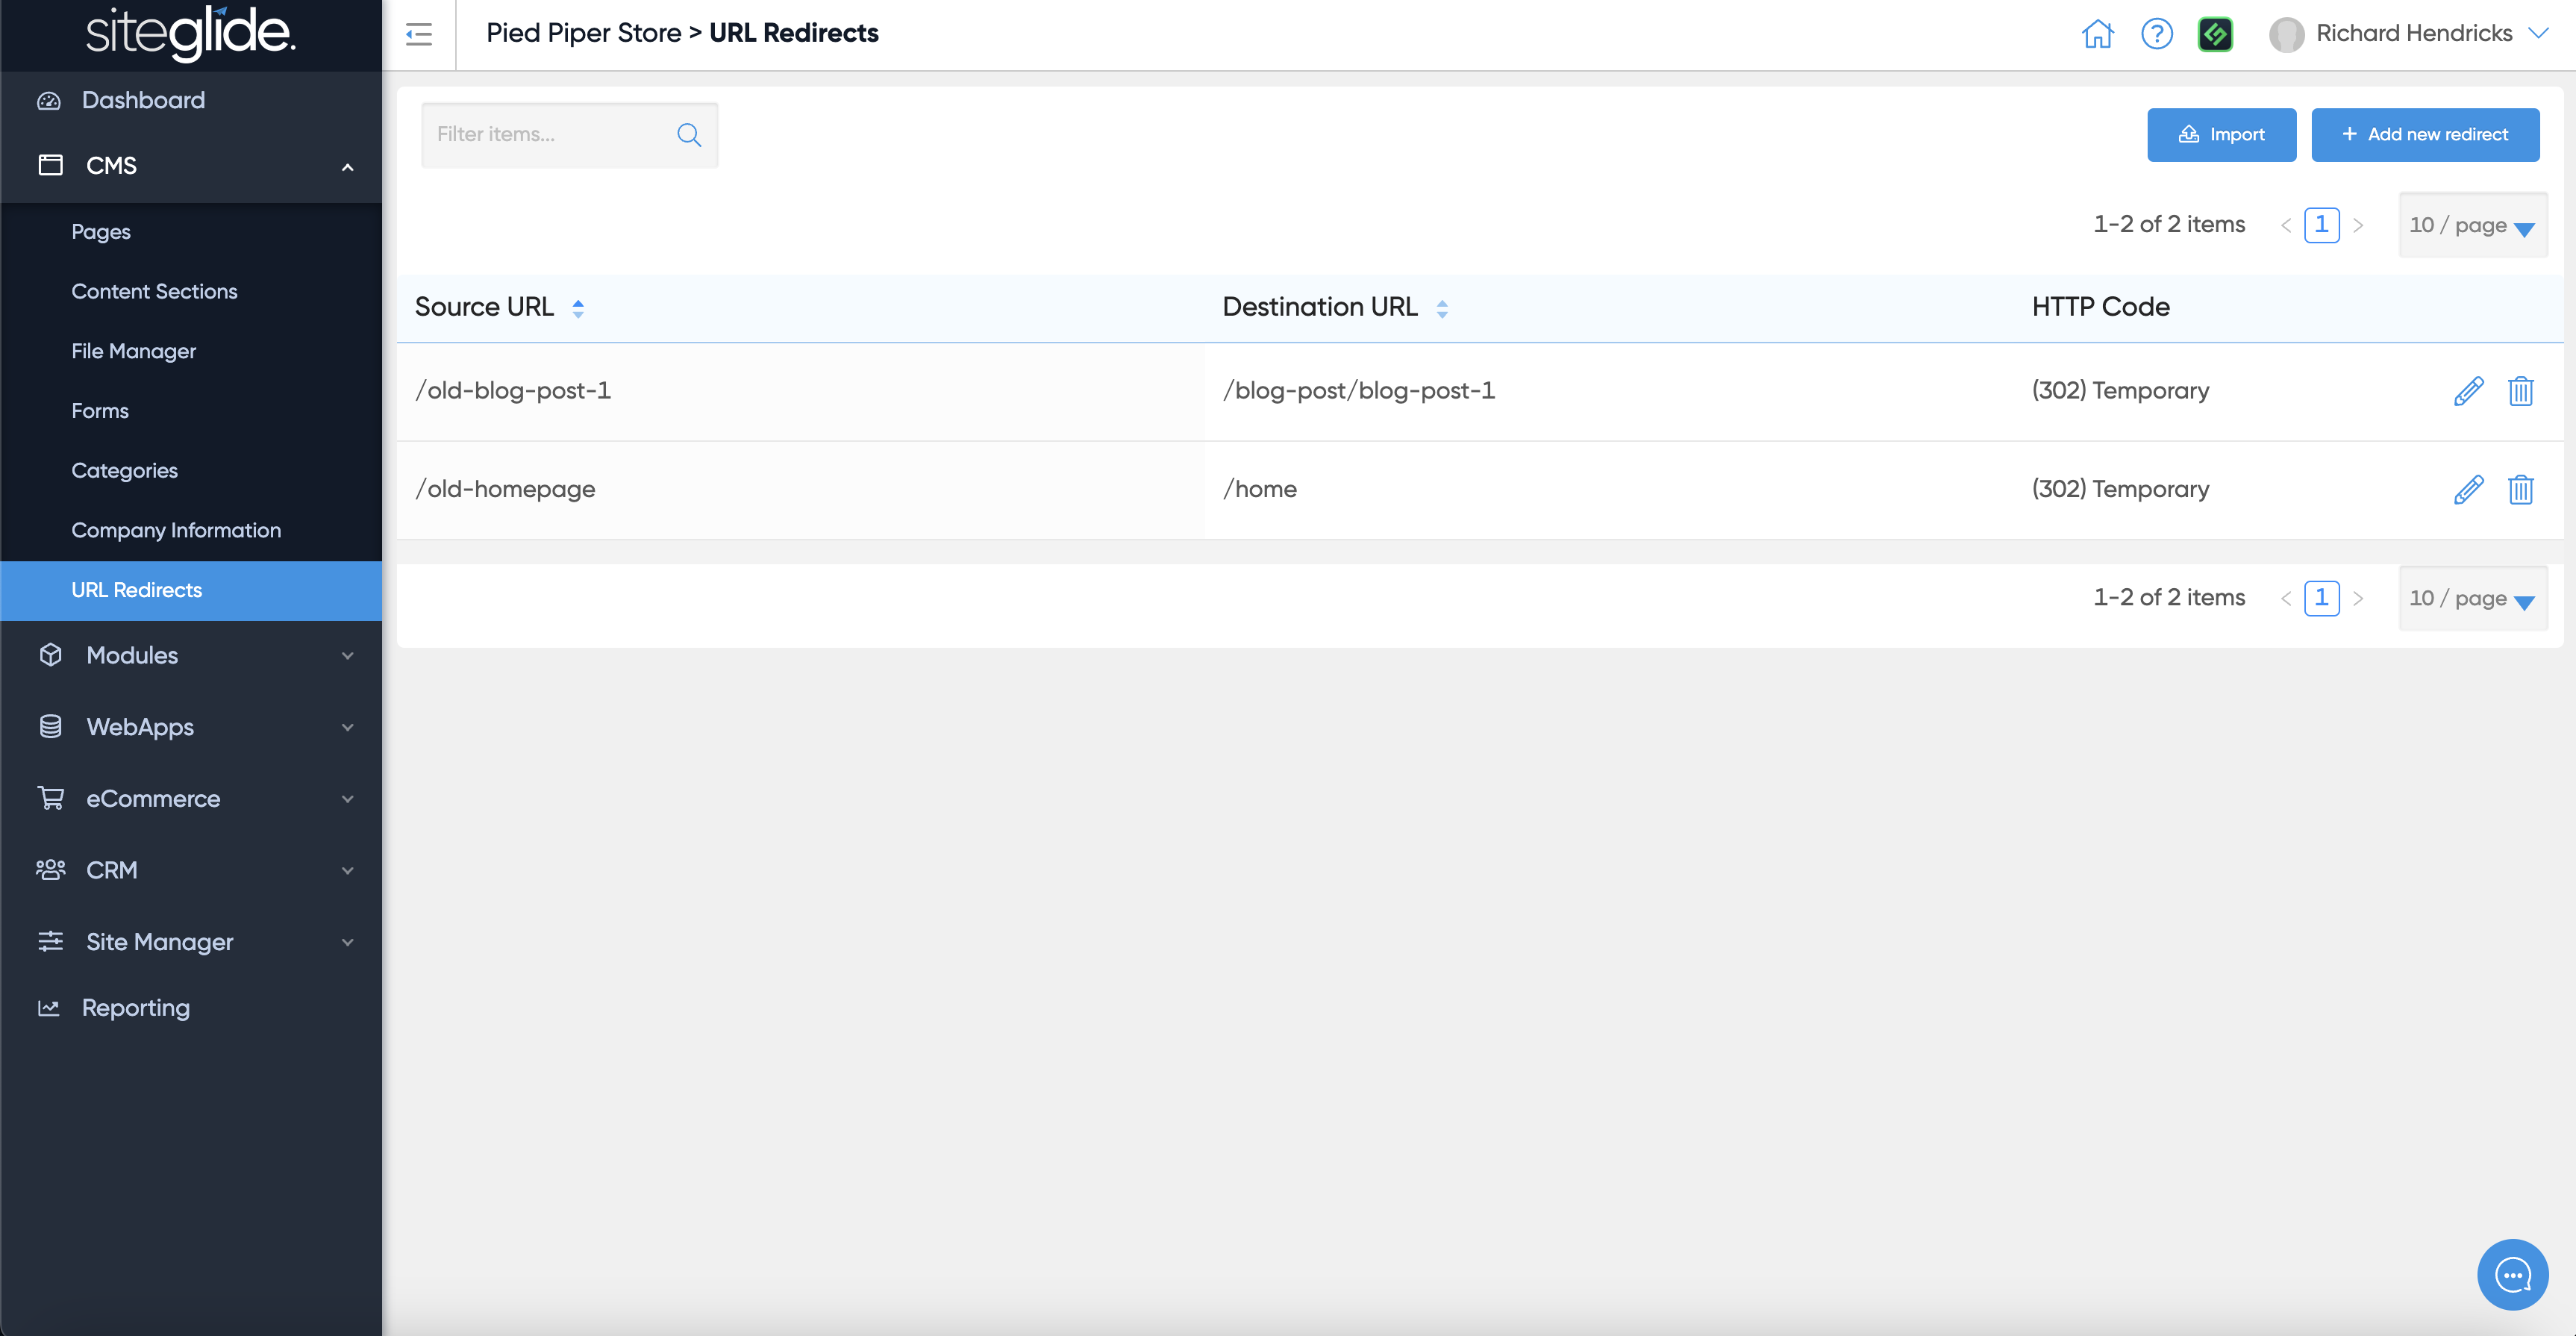Open File Manager in the sidebar
This screenshot has height=1336, width=2576.
(x=134, y=351)
